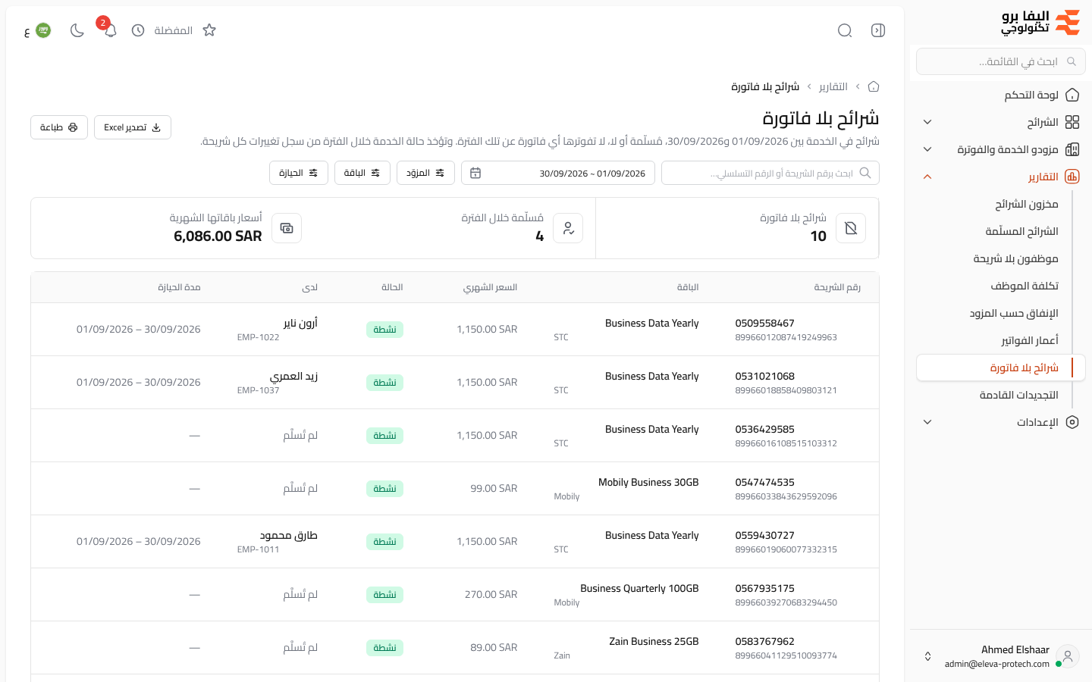Click SIM number 0547474535
1092x682 pixels.
[x=765, y=482]
